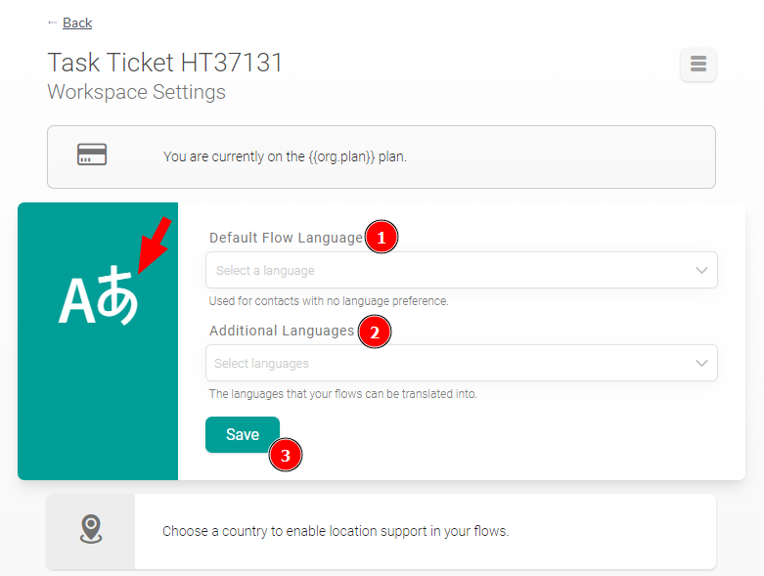Click the credit card plan icon
This screenshot has width=764, height=576.
click(x=92, y=155)
